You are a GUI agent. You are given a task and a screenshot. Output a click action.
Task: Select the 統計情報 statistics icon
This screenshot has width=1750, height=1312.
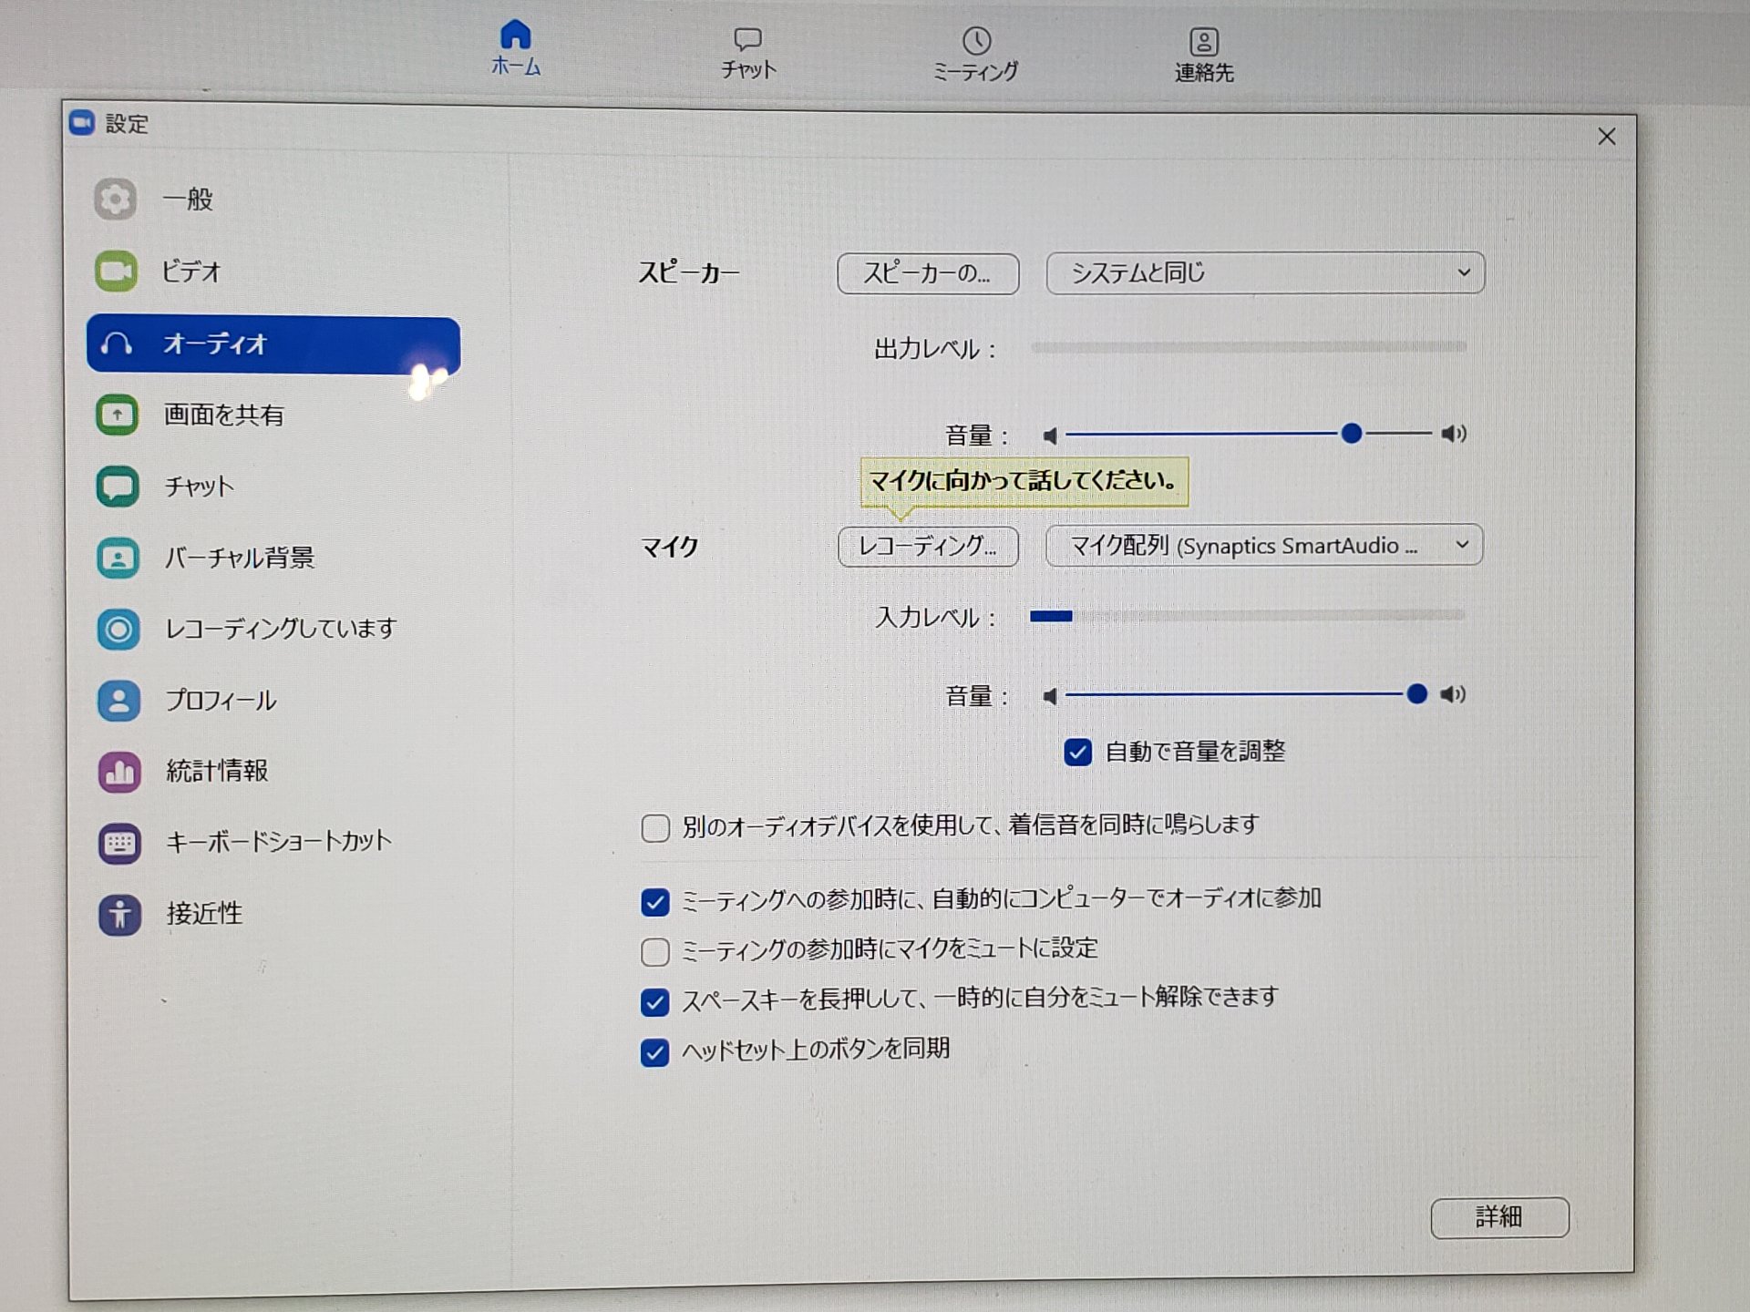click(119, 773)
